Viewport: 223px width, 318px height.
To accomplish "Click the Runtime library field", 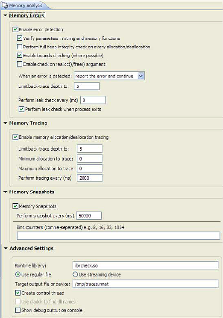I will pos(146,265).
